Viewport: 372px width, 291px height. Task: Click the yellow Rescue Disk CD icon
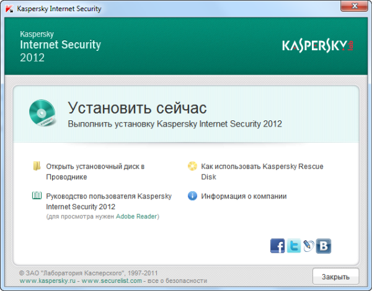pos(192,166)
